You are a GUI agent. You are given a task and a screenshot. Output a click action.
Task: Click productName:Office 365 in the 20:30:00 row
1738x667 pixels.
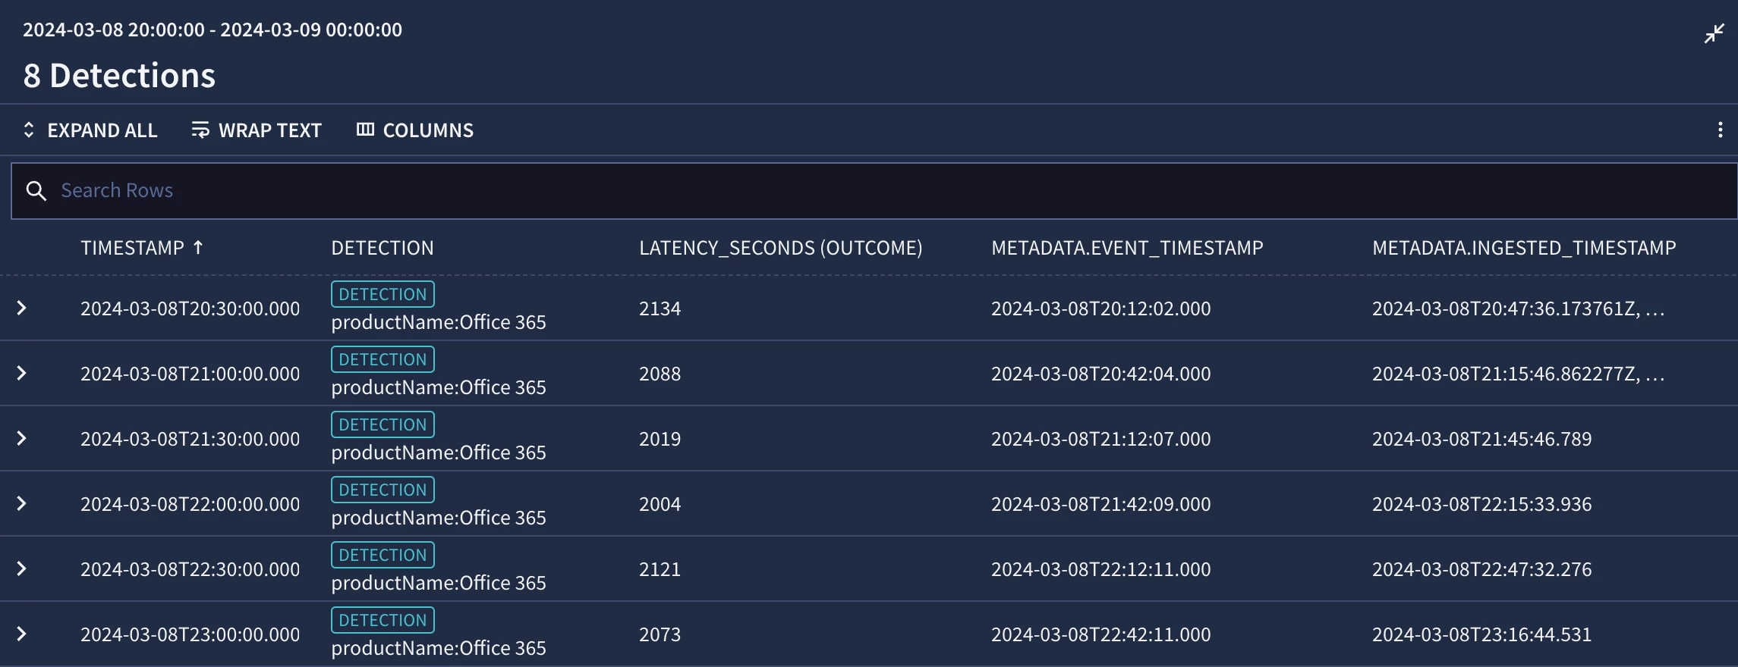[x=439, y=322]
